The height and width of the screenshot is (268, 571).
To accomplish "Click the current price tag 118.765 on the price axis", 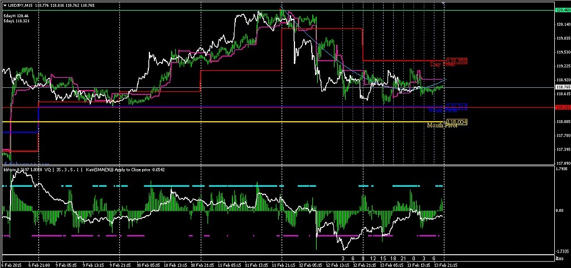I will pyautogui.click(x=563, y=87).
